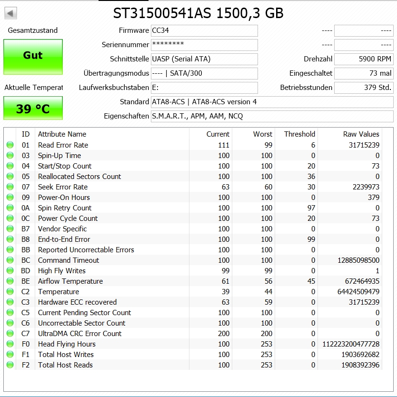
Task: Click status icon of Hardware ECC recovered
Action: coord(10,302)
